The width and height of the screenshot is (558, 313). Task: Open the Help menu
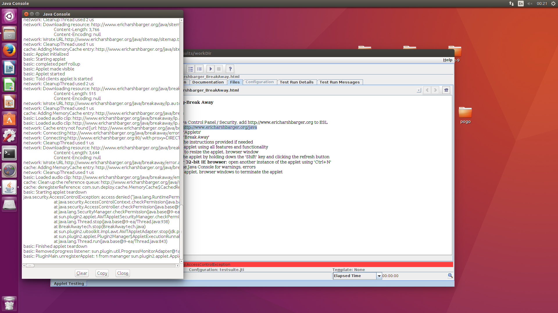(448, 60)
